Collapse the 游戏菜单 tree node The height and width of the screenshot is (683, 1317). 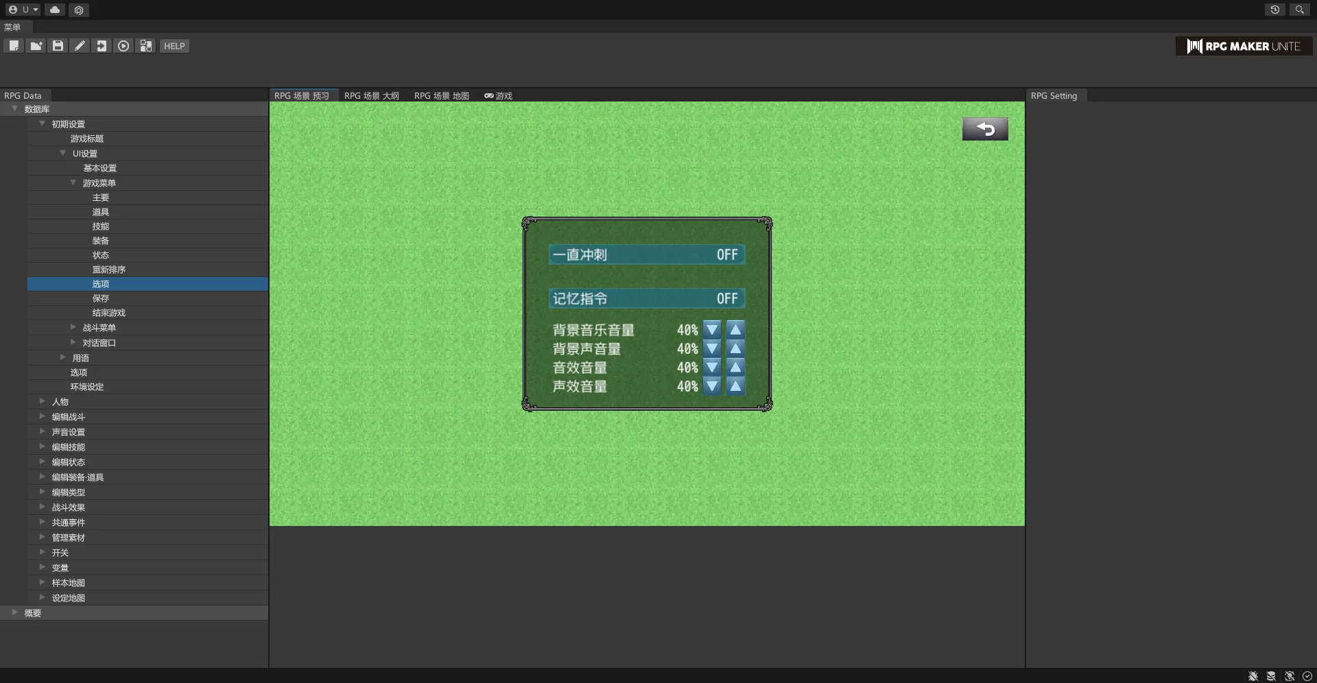pos(73,183)
